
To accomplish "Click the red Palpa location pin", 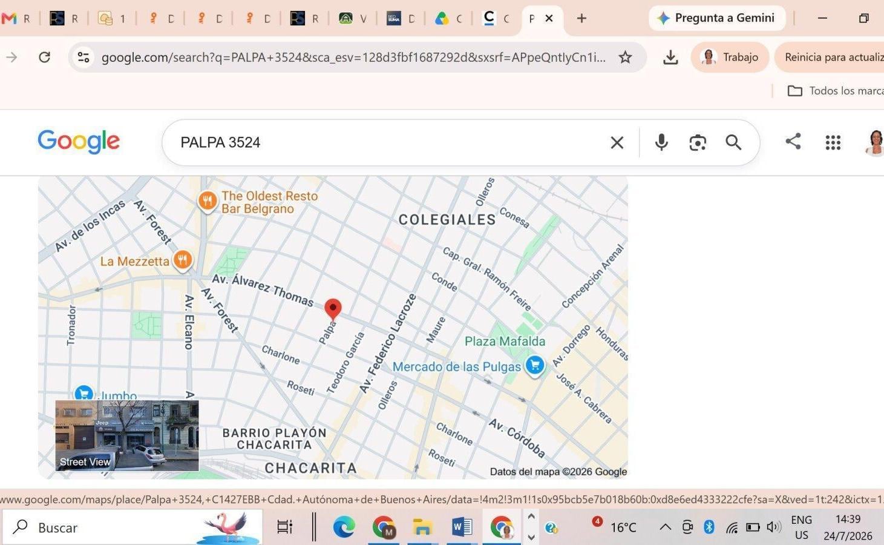I will [x=333, y=309].
